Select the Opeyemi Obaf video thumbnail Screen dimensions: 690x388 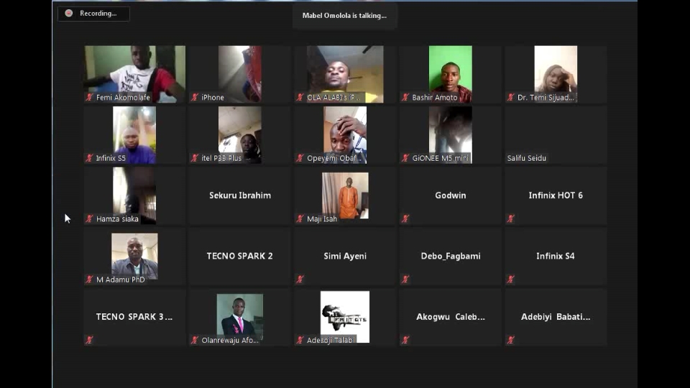tap(345, 133)
